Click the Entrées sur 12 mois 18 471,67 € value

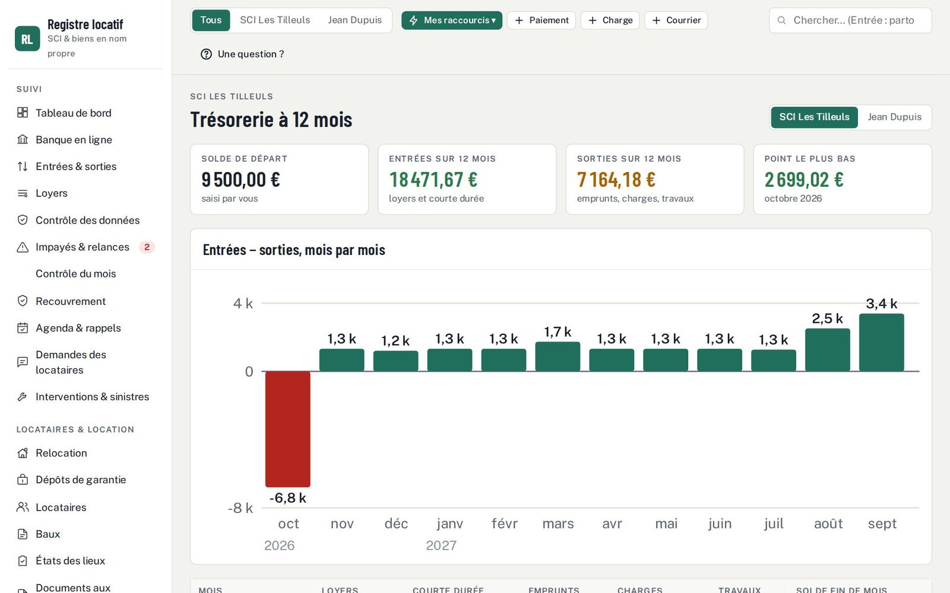433,180
